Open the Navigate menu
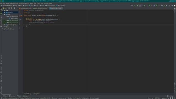The image size is (176, 99). [12, 3]
